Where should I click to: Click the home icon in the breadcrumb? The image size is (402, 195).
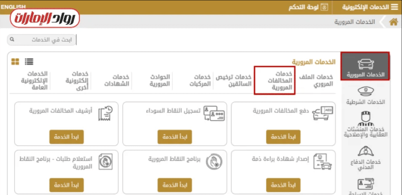pos(393,22)
